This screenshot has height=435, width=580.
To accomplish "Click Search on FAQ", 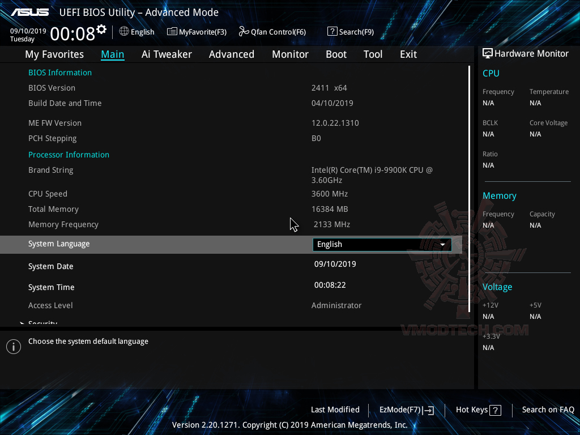I will click(548, 410).
